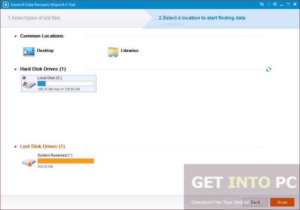Select the Libraries folder icon
The image size is (300, 210).
click(x=113, y=52)
